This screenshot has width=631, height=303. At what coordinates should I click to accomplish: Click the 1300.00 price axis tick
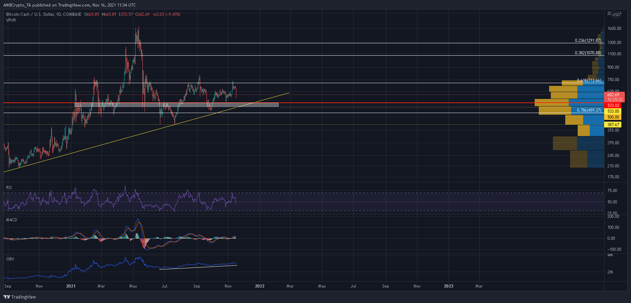click(614, 43)
